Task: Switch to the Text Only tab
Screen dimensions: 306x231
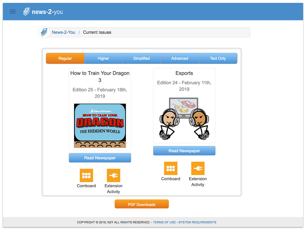Action: (218, 58)
